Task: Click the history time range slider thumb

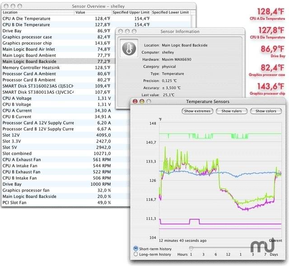Action: pyautogui.click(x=191, y=248)
